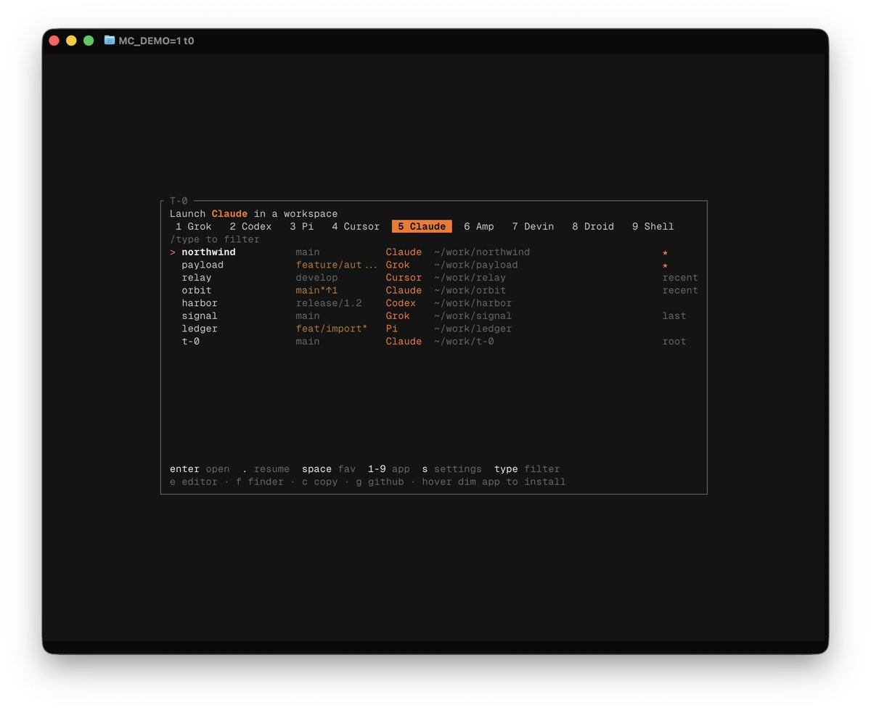Open the 9 Shell tab

[x=653, y=226]
